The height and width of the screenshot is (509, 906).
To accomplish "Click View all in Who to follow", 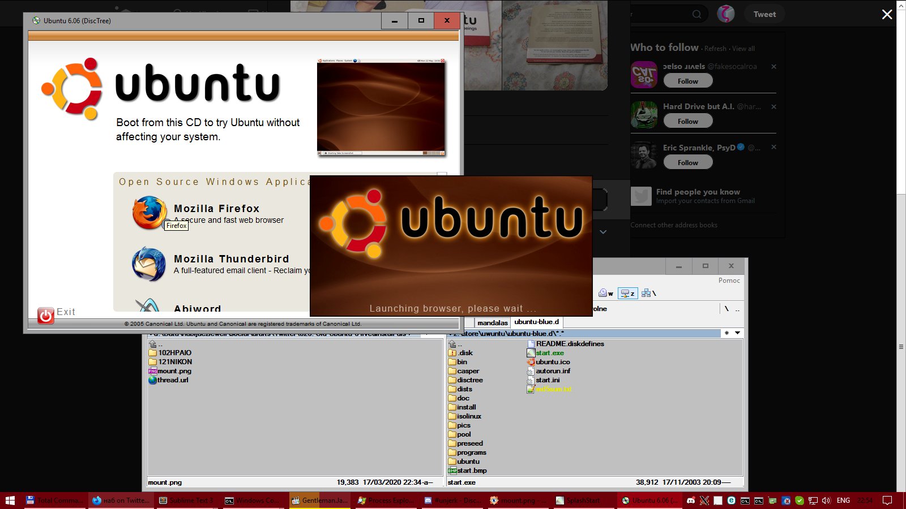I will (743, 49).
